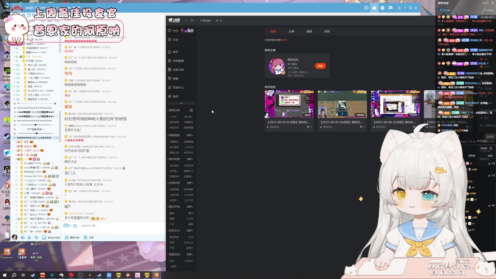Screen dimensions: 496x279
Task: Open the 2023-08-09 00点场 video thumbnail
Action: tap(342, 104)
